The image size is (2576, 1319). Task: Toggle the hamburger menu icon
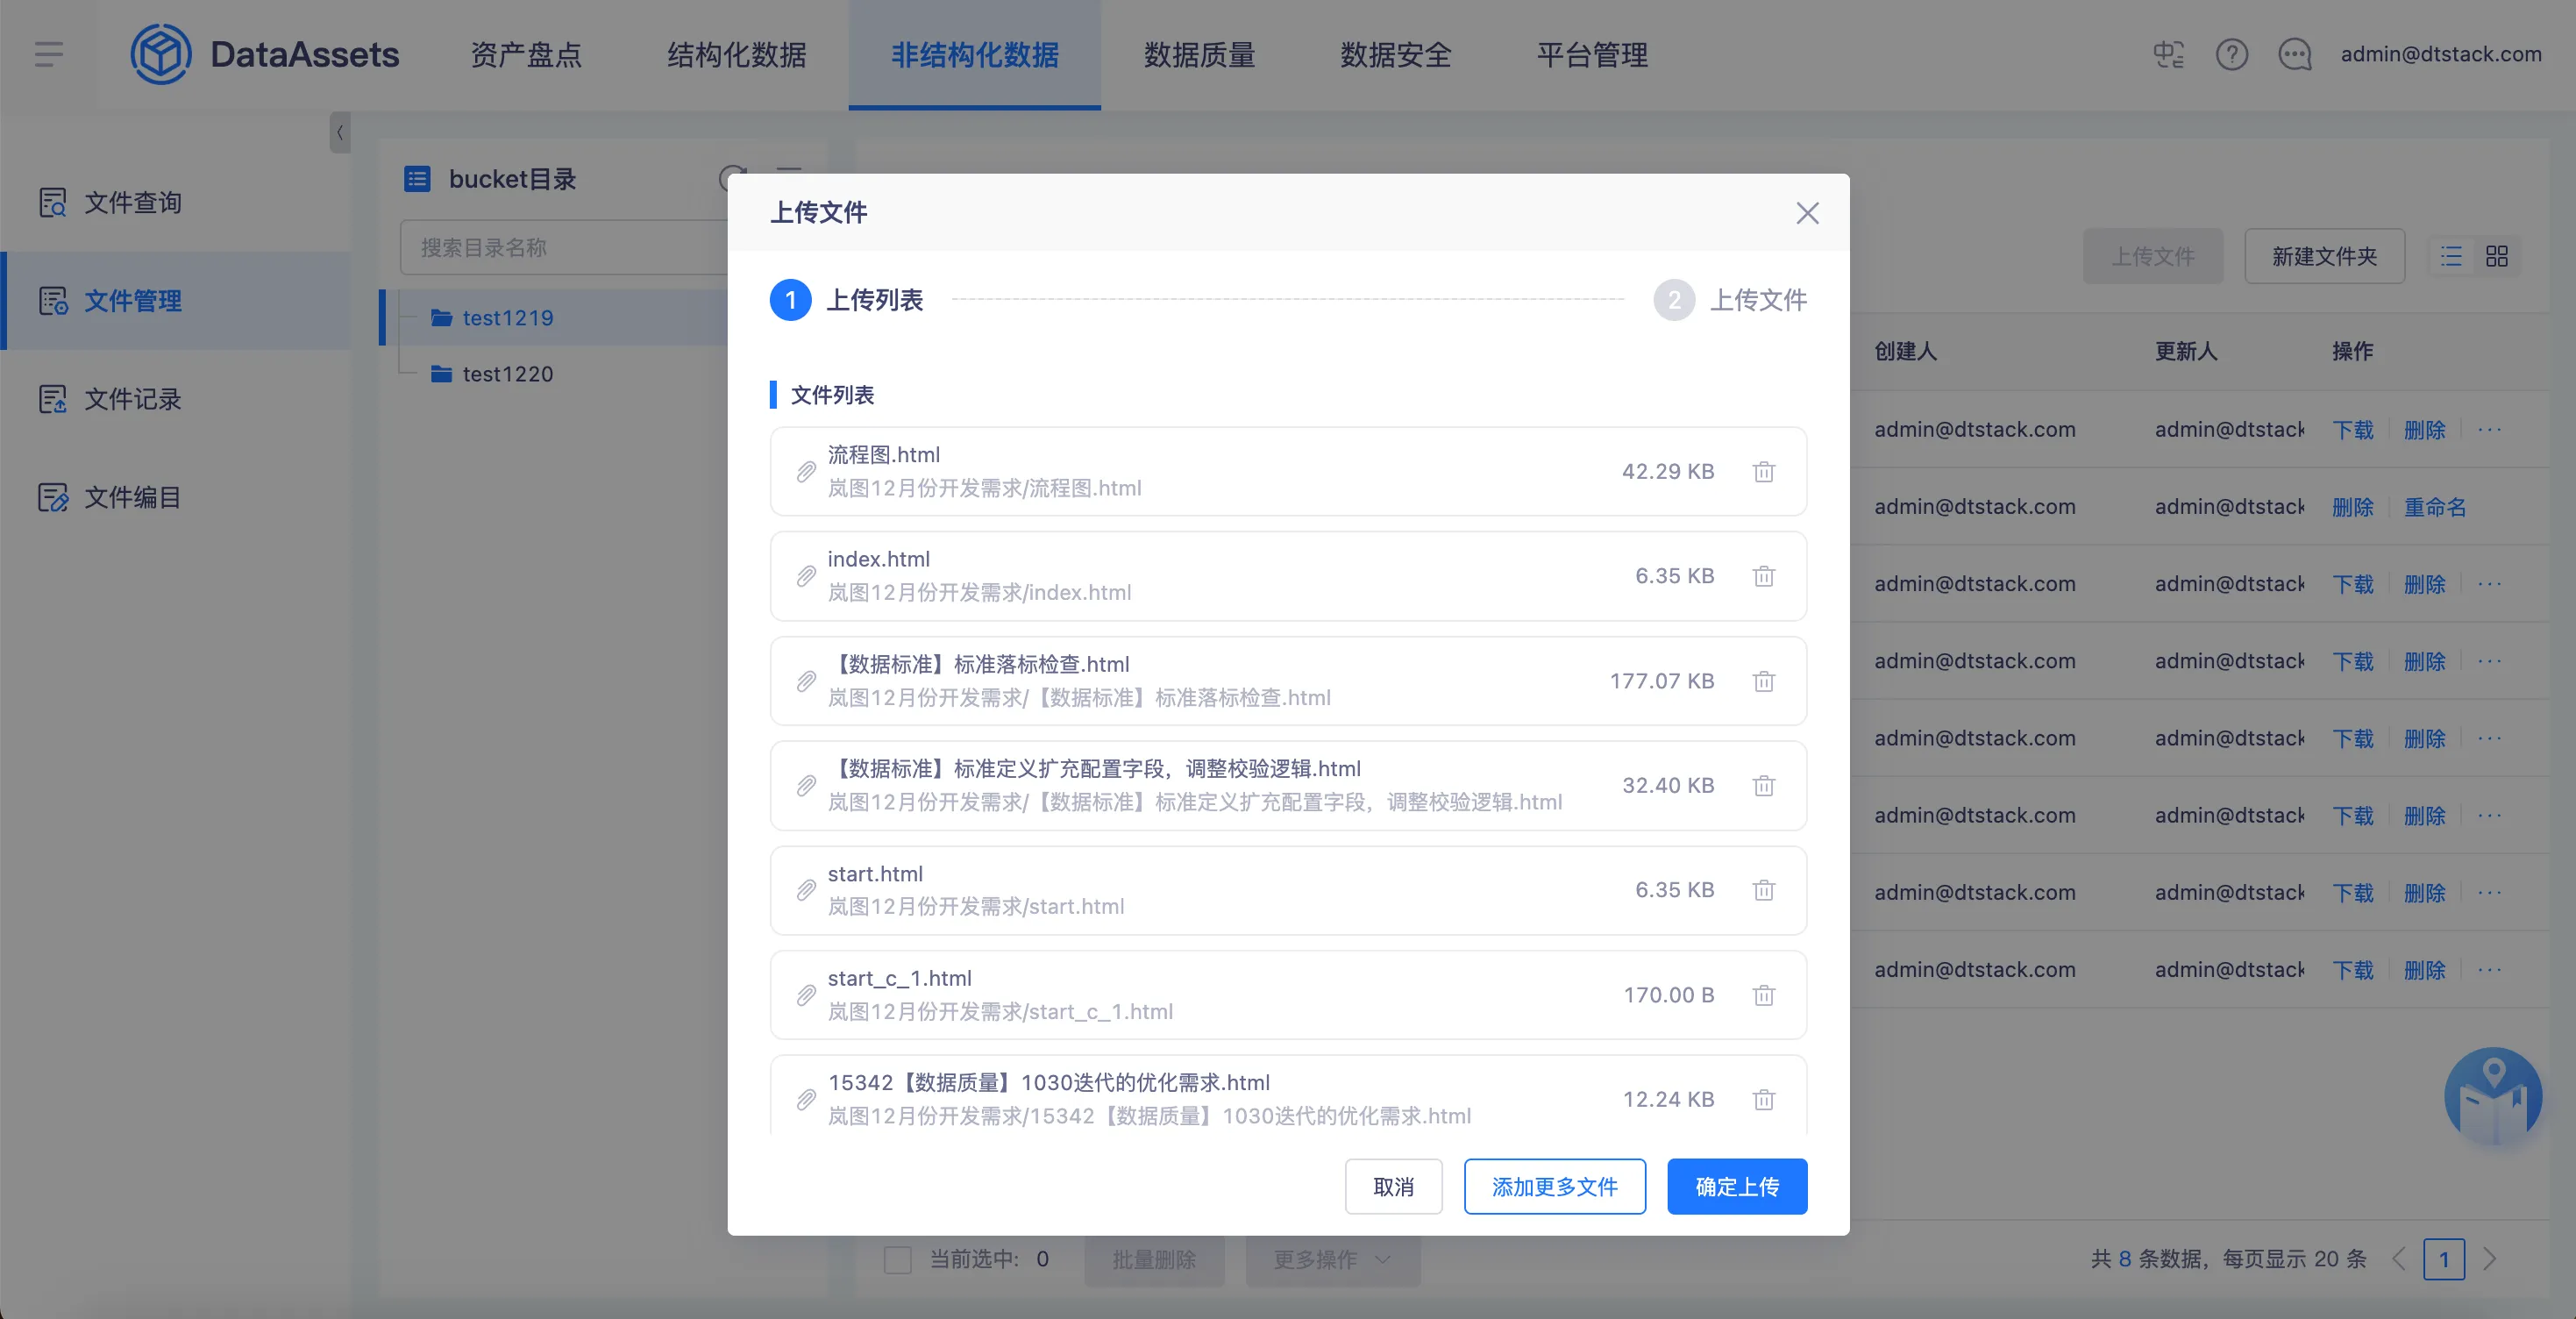tap(48, 54)
